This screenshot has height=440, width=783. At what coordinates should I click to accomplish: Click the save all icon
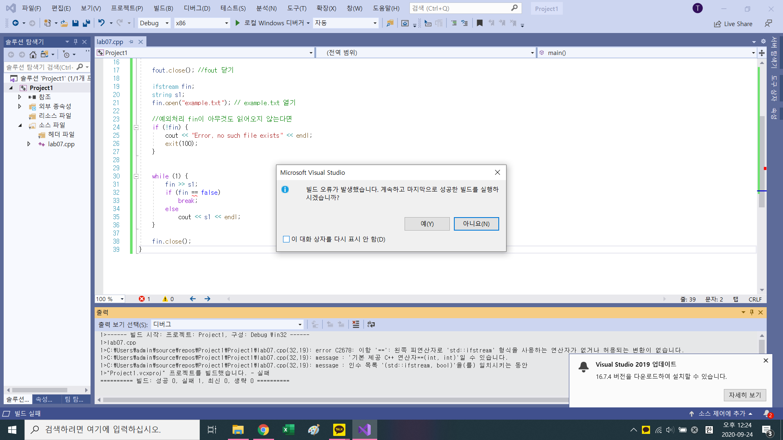click(x=86, y=23)
